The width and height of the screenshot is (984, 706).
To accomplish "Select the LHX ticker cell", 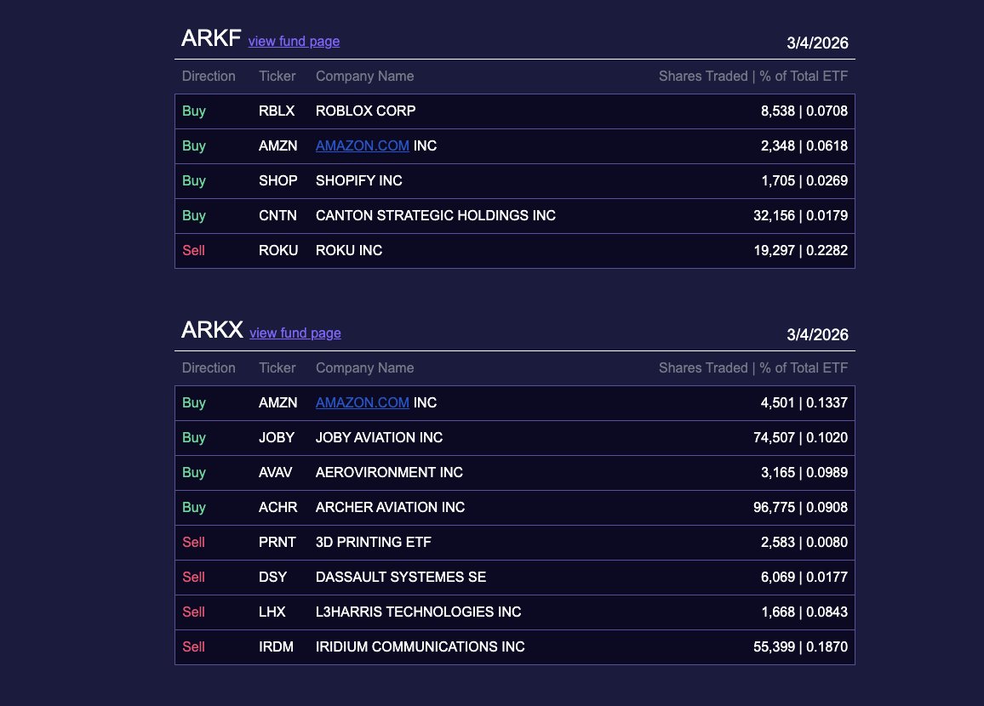I will (x=272, y=612).
